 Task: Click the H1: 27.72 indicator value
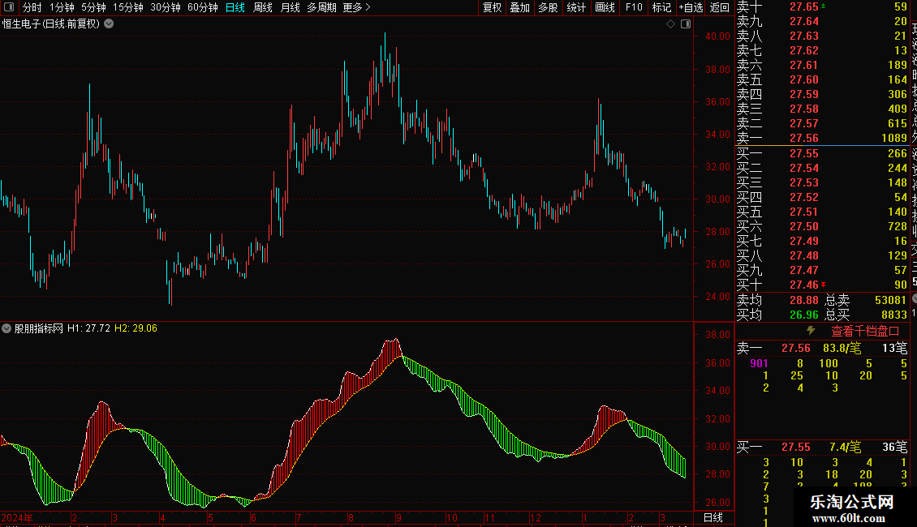pyautogui.click(x=88, y=328)
